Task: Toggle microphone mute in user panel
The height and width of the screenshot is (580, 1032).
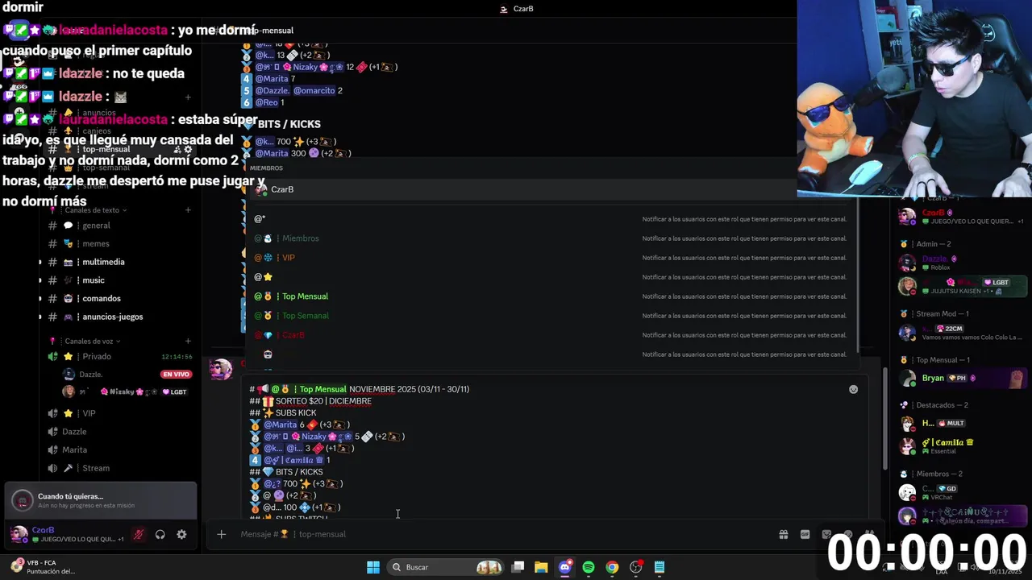Action: pos(139,534)
